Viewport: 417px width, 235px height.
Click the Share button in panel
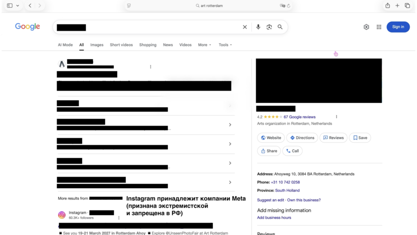(x=269, y=151)
